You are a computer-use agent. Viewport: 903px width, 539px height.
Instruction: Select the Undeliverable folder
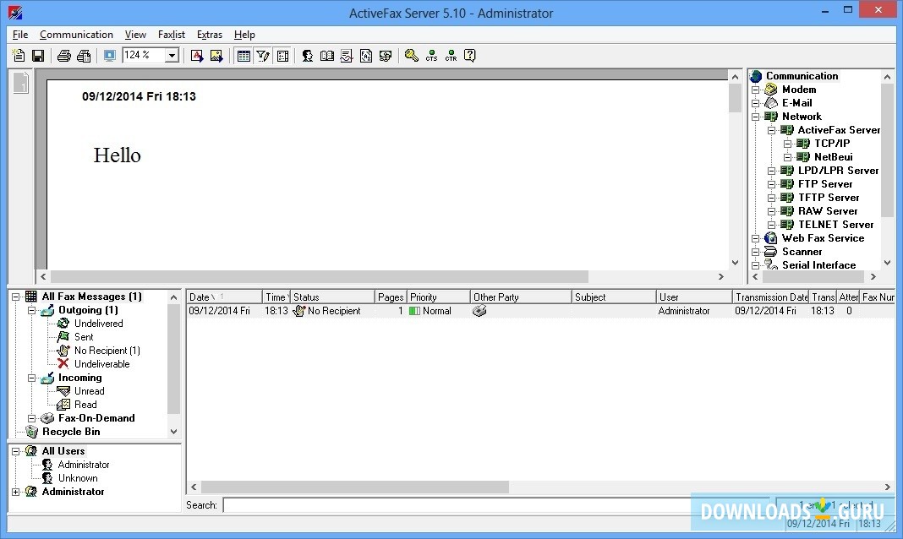[102, 364]
